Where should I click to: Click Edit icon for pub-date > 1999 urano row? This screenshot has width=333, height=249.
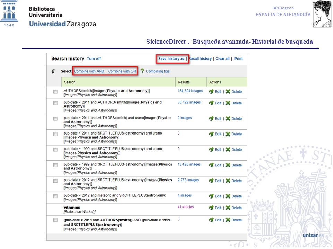[x=211, y=150]
